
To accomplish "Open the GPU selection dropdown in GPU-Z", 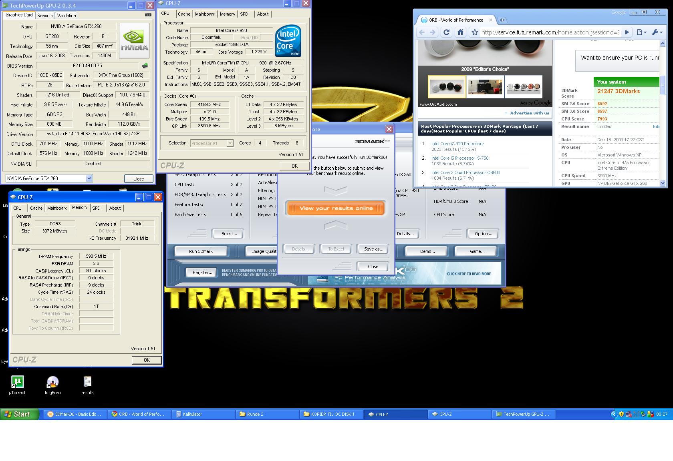I will 89,178.
